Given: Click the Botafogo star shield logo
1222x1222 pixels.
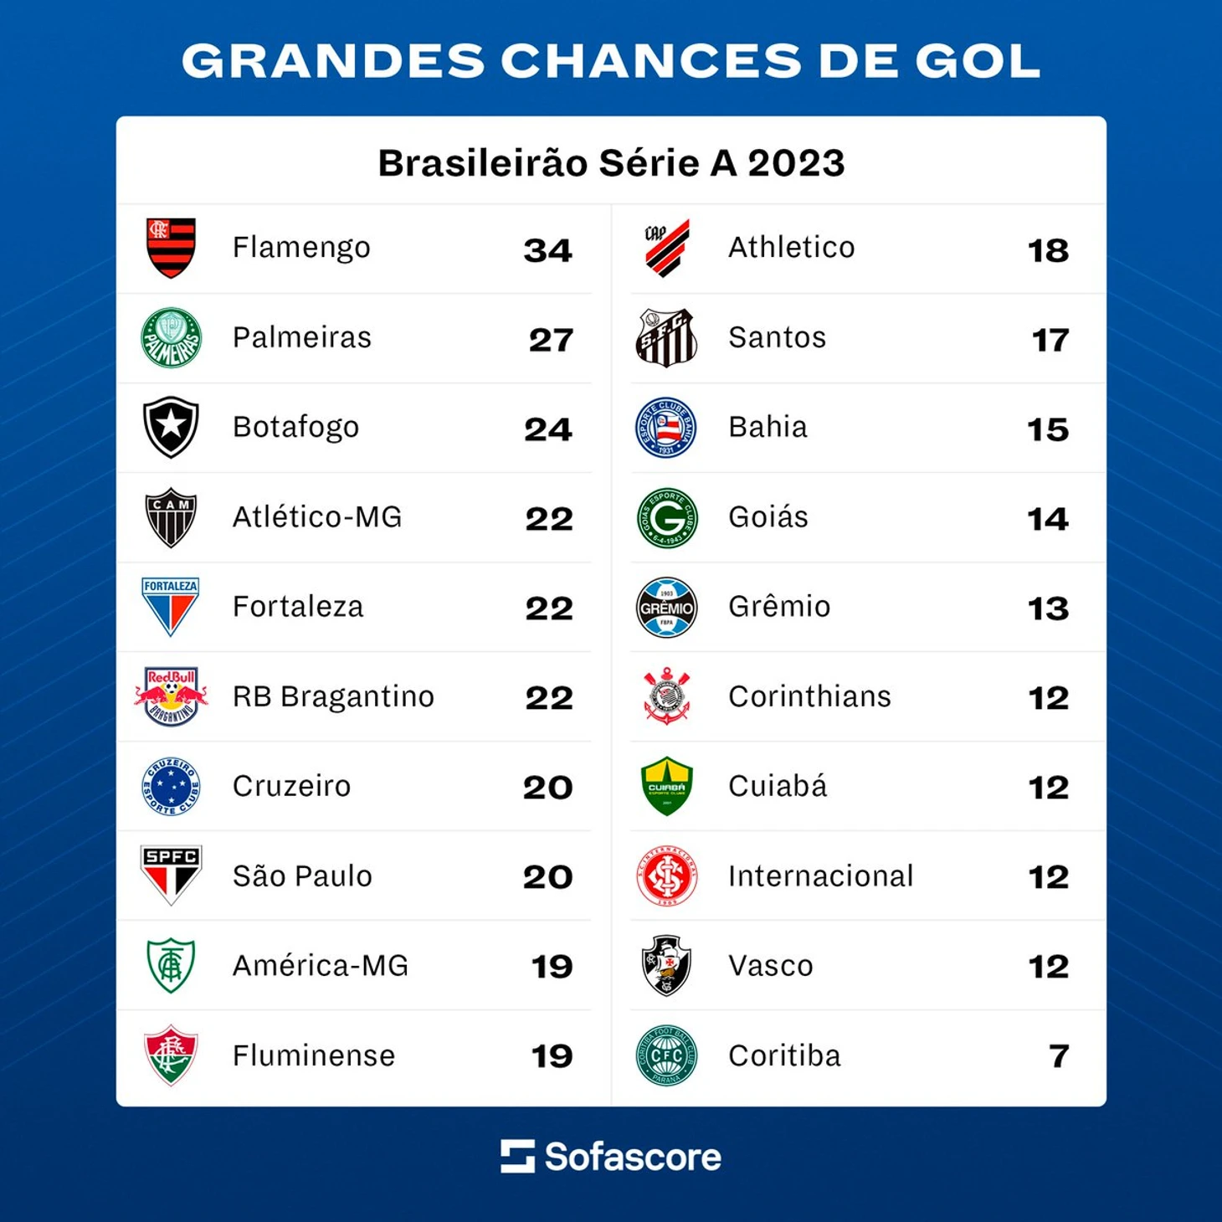Looking at the screenshot, I should pos(171,428).
